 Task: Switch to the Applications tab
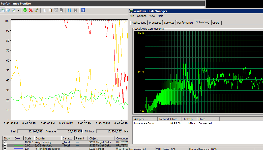click(139, 23)
